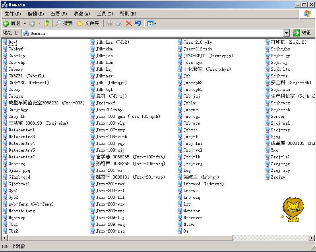
Task: Click the blue Undo arrow icon
Action: [138, 23]
